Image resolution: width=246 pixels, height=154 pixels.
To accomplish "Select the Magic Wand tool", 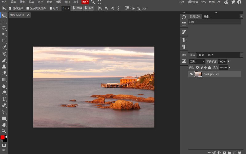I will pyautogui.click(x=4, y=34).
